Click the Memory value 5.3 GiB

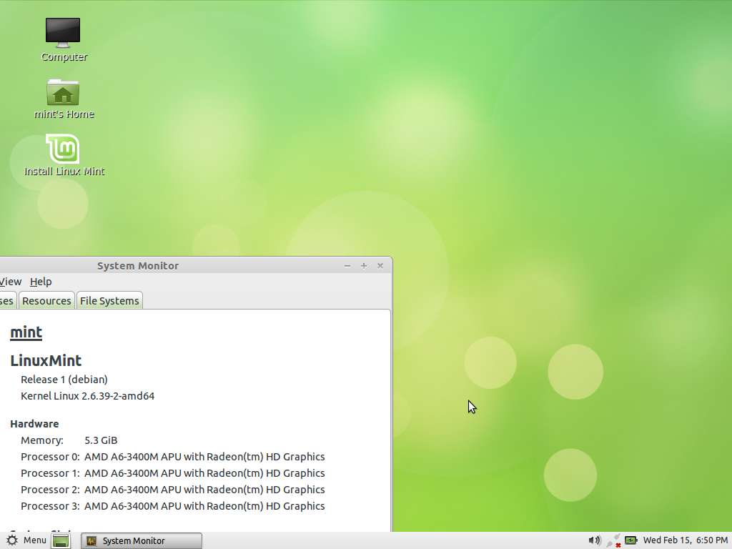pyautogui.click(x=101, y=440)
